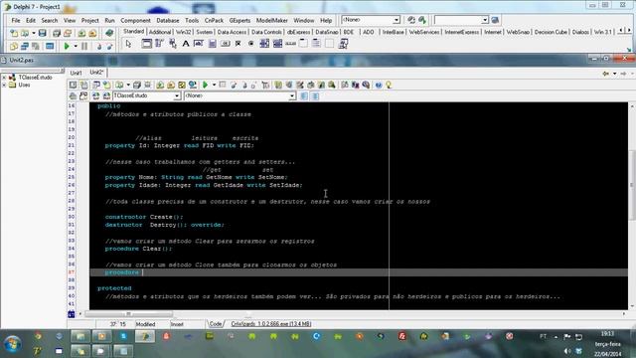
Task: Select the arrow pointer in component palette
Action: pos(128,44)
